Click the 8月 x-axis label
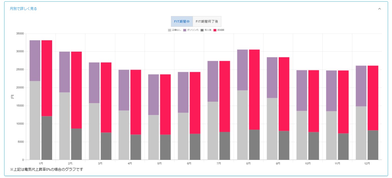Image resolution: width=392 pixels, height=178 pixels. click(x=248, y=163)
